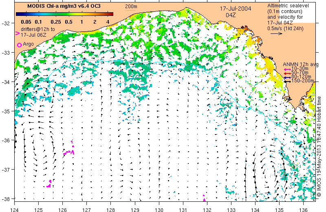Viewport: 326px width, 212px height.
Task: Click the '50-70m' depth label
Action: point(300,73)
